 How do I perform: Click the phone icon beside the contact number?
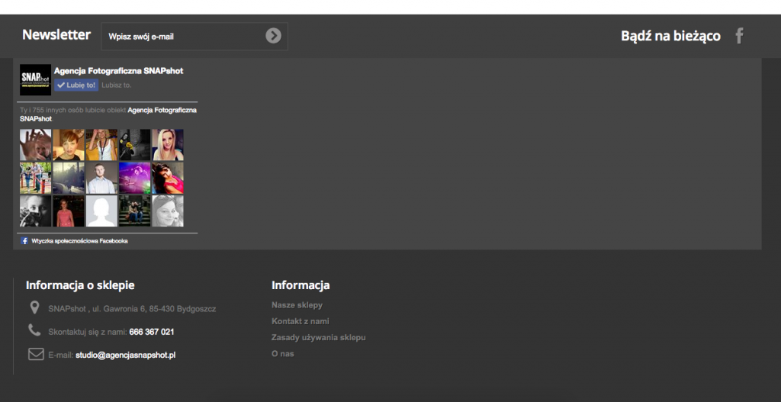click(x=34, y=330)
